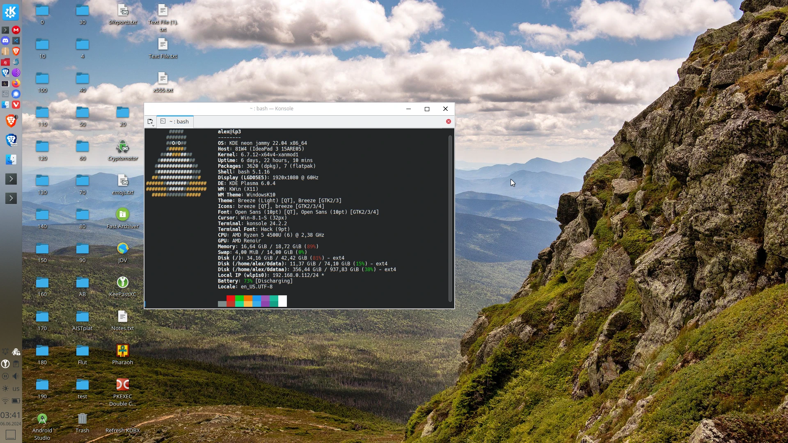Open the audio volume tray icon
This screenshot has height=443, width=788.
[16, 376]
